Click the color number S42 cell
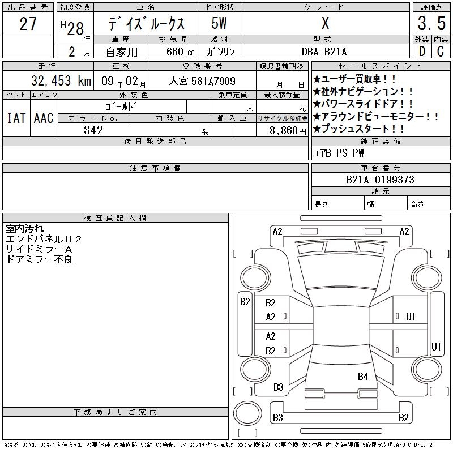The height and width of the screenshot is (453, 453). pos(94,130)
